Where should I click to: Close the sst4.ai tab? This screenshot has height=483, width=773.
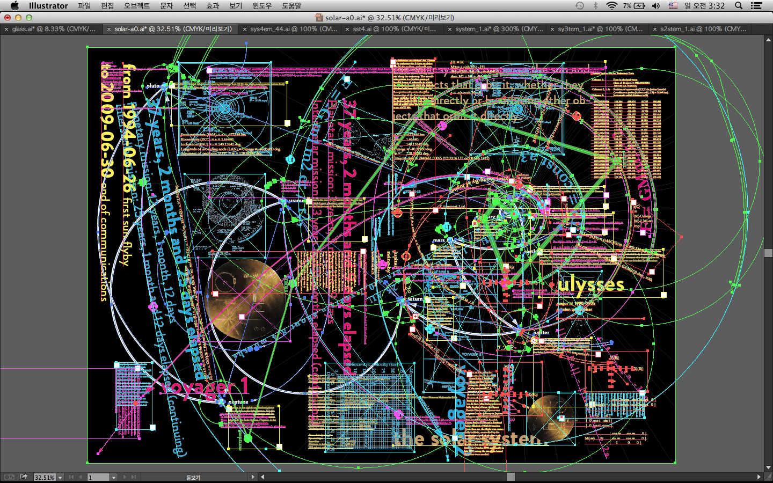347,30
